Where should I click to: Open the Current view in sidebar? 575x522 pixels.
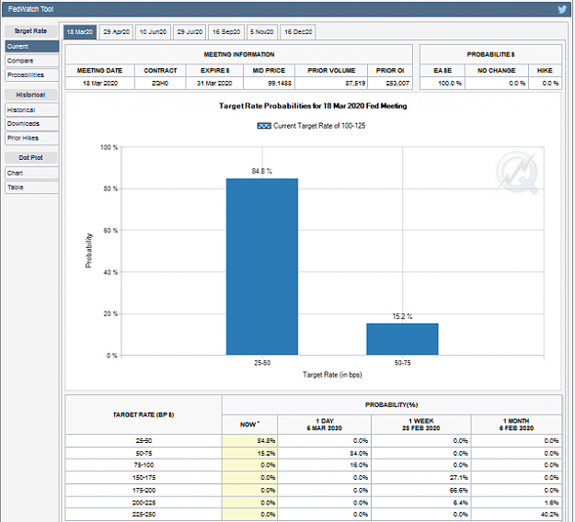(32, 47)
